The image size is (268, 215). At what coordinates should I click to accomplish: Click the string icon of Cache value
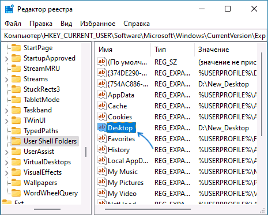tap(102, 106)
